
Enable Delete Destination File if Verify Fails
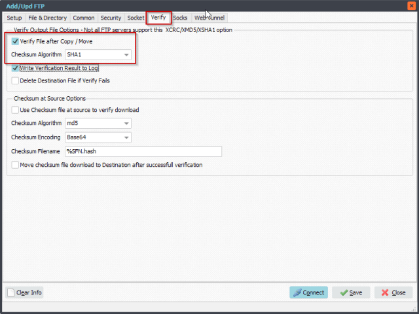[15, 80]
